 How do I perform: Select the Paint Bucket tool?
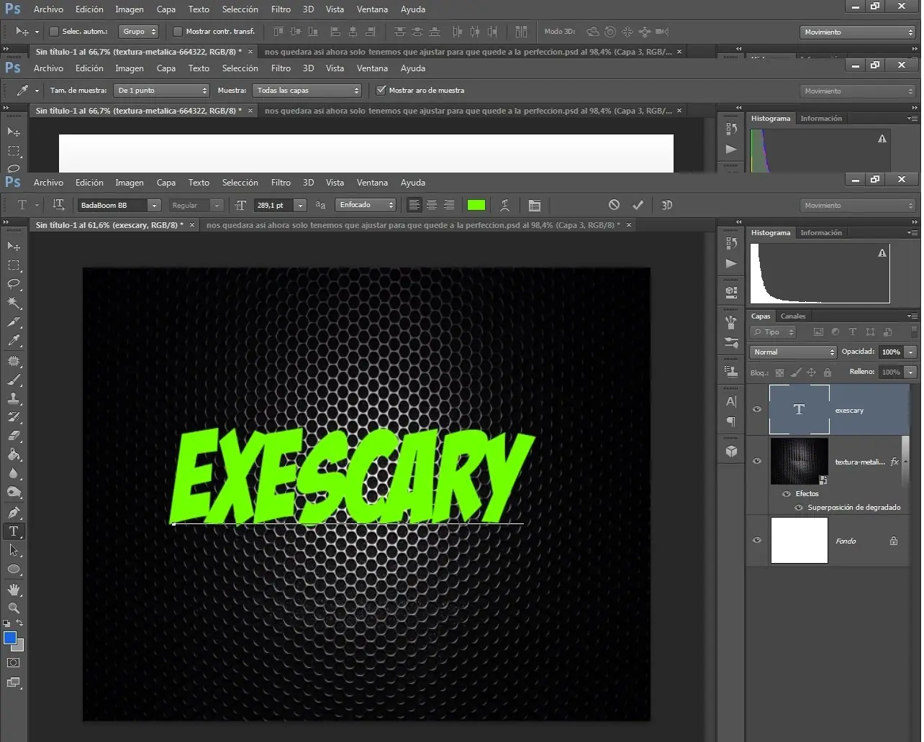pos(14,454)
